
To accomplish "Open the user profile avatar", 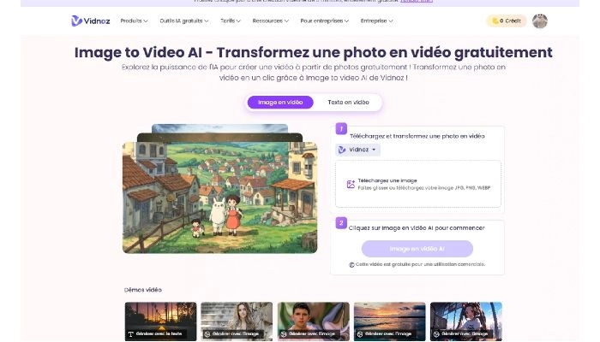I will pyautogui.click(x=539, y=21).
